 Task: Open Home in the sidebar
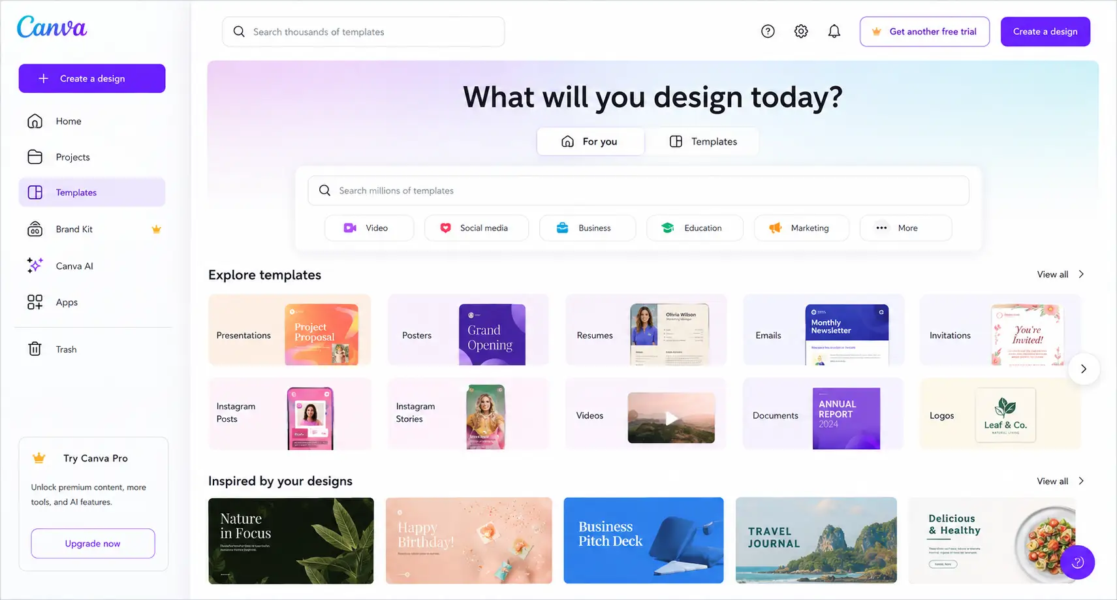(92, 121)
